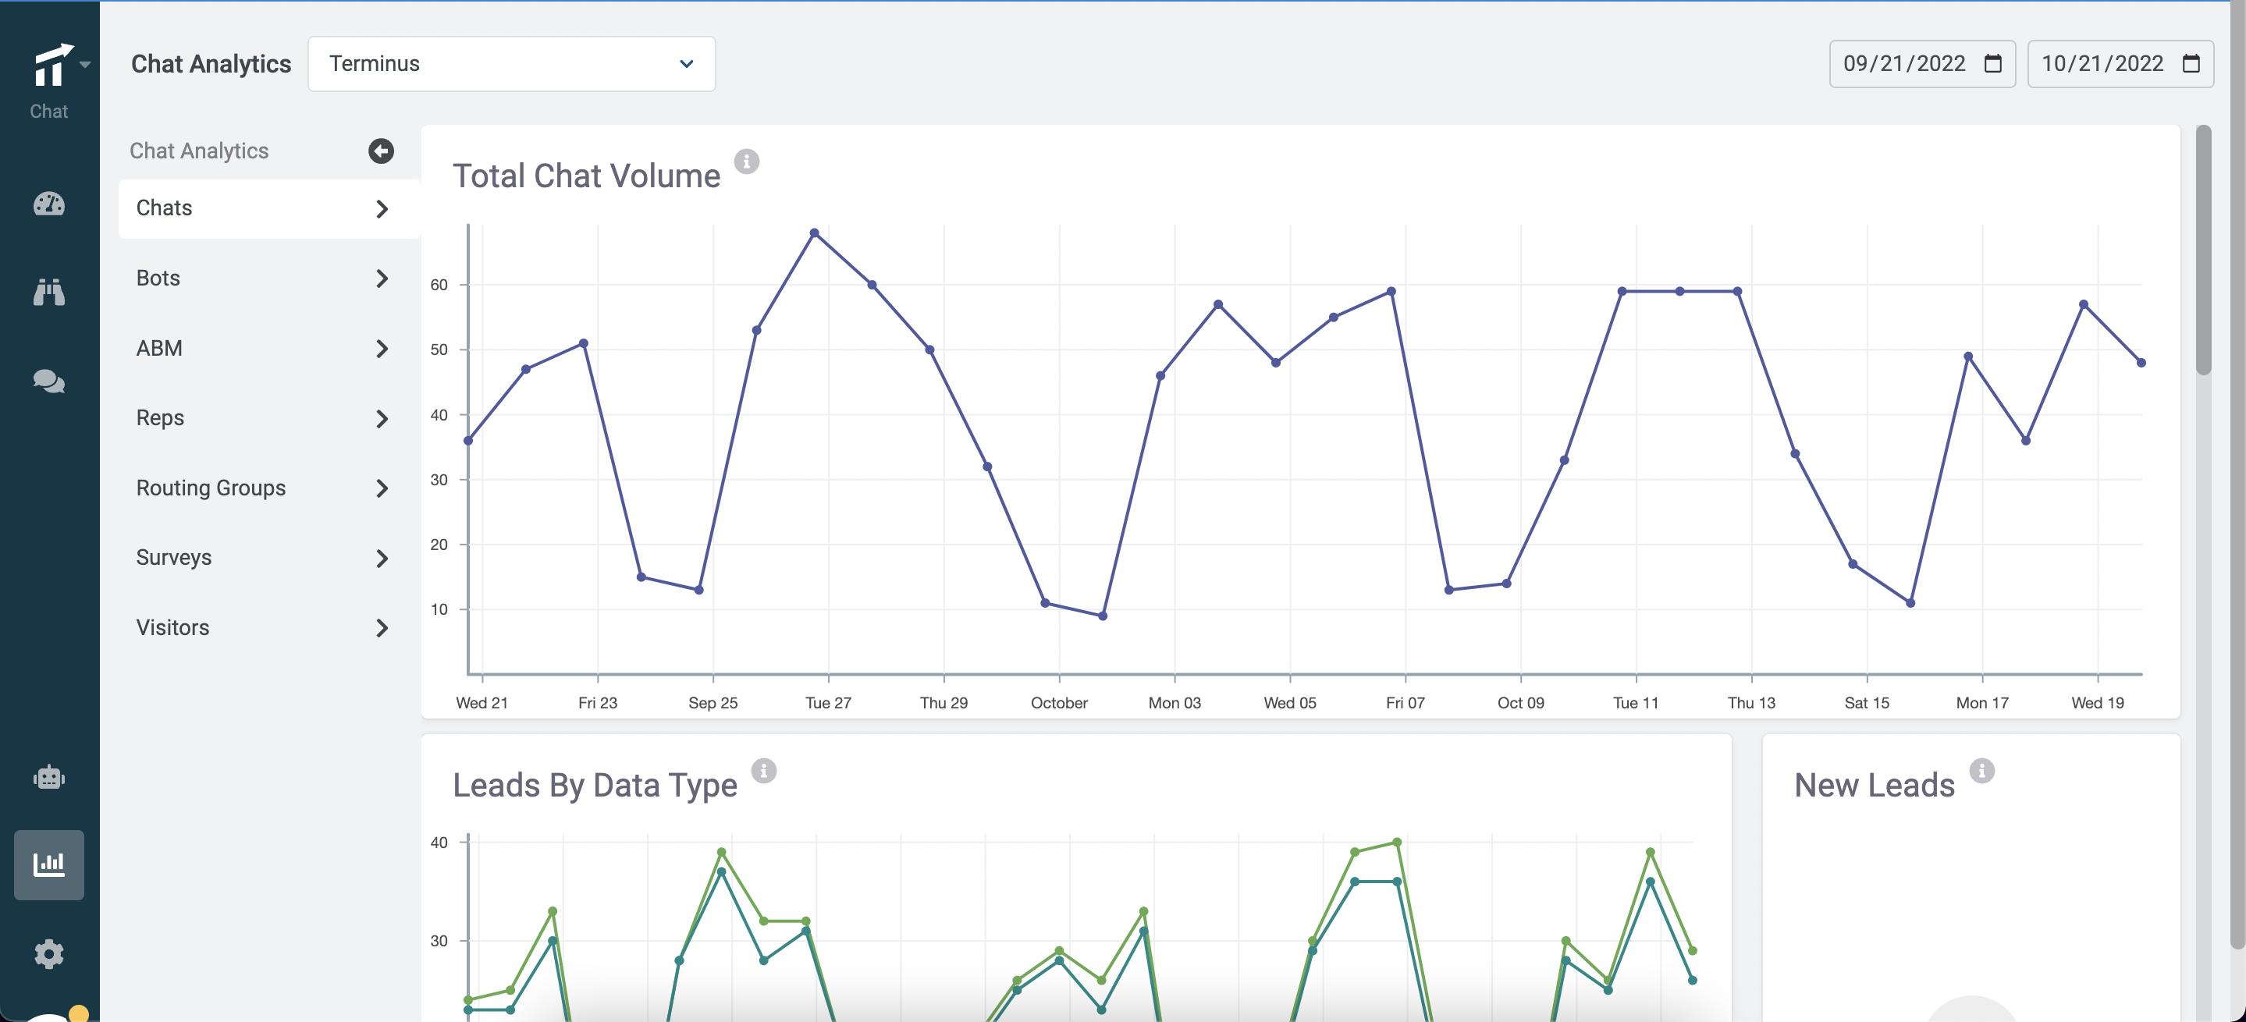2246x1022 pixels.
Task: Click the Sat 15 axis label
Action: (1867, 702)
